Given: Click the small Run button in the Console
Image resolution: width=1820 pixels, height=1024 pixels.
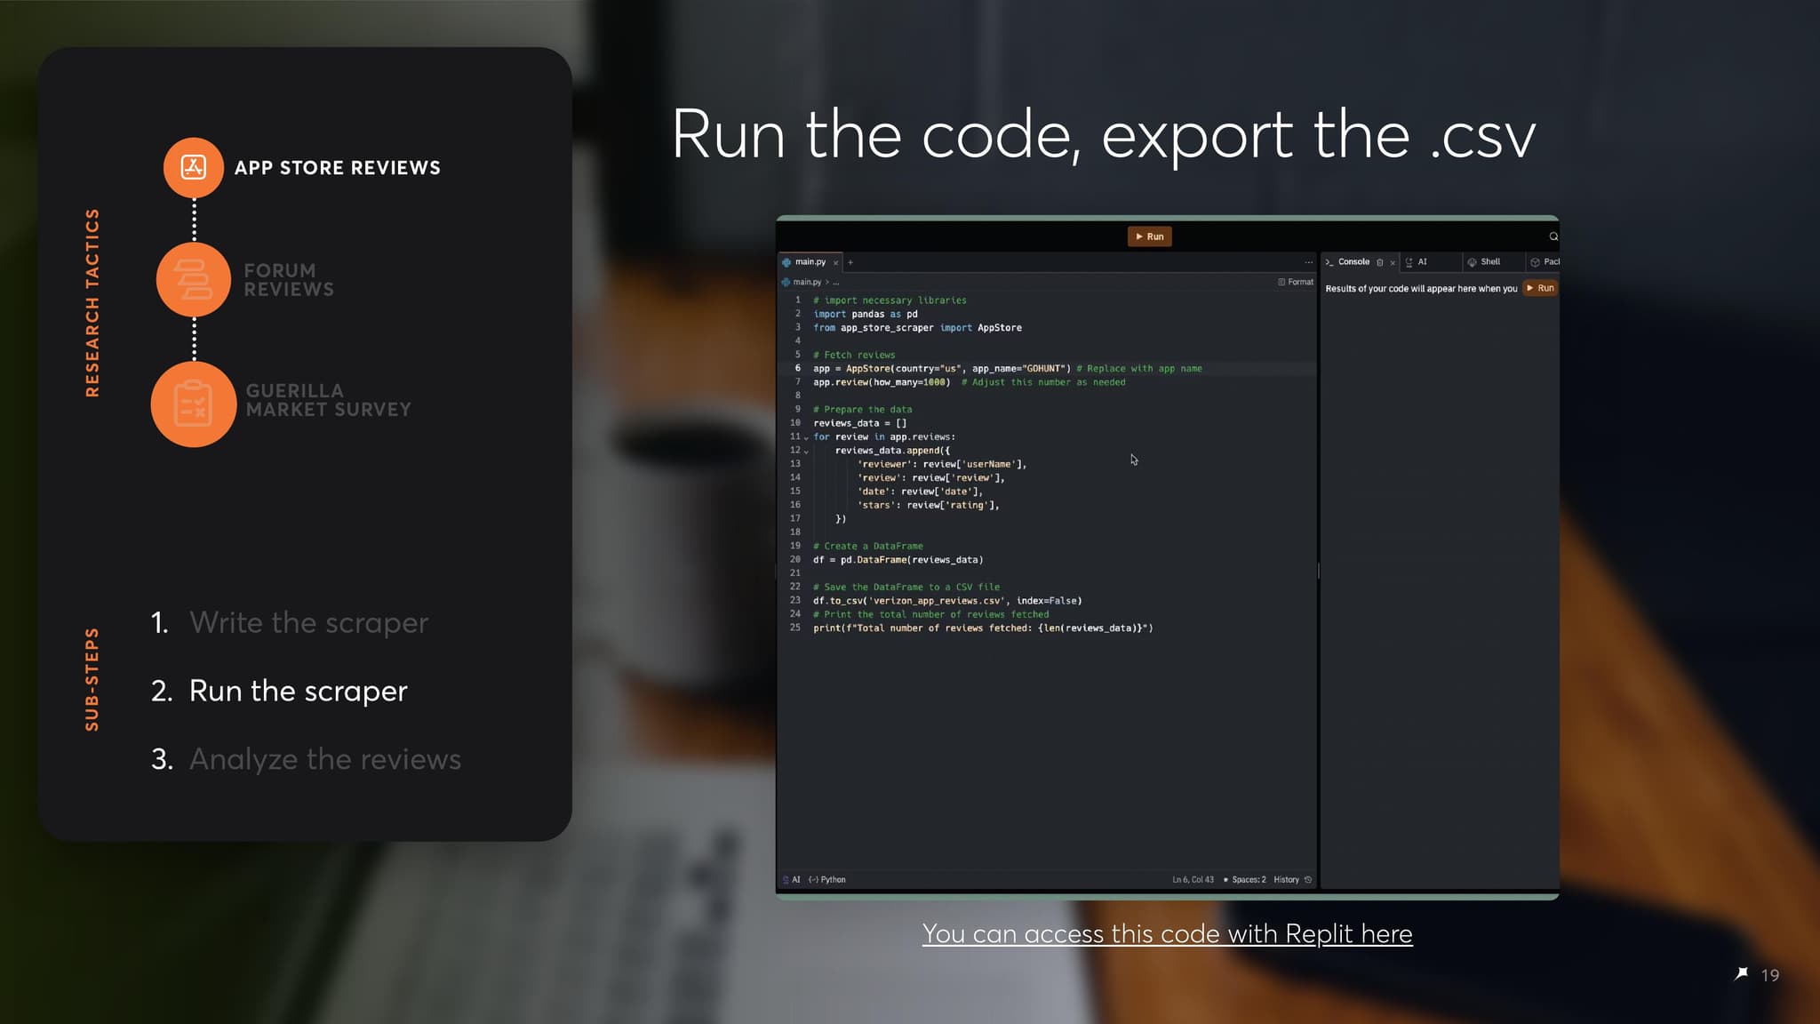Looking at the screenshot, I should tap(1541, 288).
